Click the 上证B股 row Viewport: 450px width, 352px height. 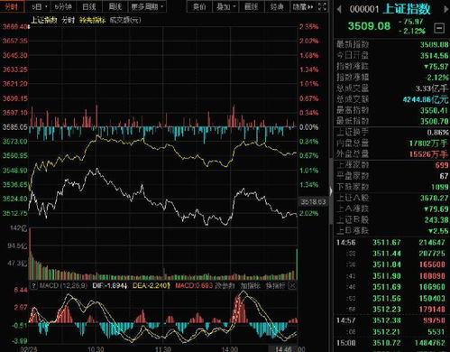pyautogui.click(x=392, y=219)
